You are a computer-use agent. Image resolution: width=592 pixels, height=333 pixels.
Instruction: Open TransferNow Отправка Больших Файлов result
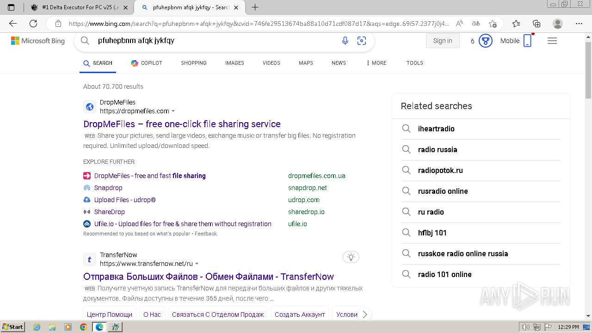pos(209,277)
